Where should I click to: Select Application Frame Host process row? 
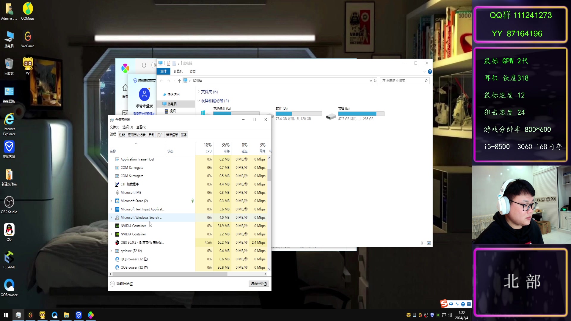[188, 159]
